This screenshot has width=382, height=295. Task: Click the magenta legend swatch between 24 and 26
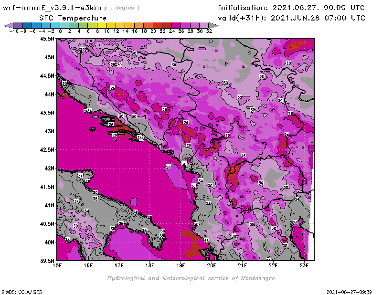(x=176, y=25)
